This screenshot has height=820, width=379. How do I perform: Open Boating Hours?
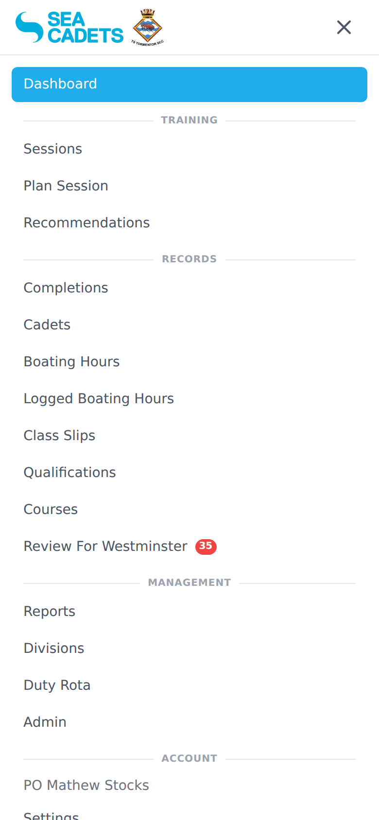[71, 361]
